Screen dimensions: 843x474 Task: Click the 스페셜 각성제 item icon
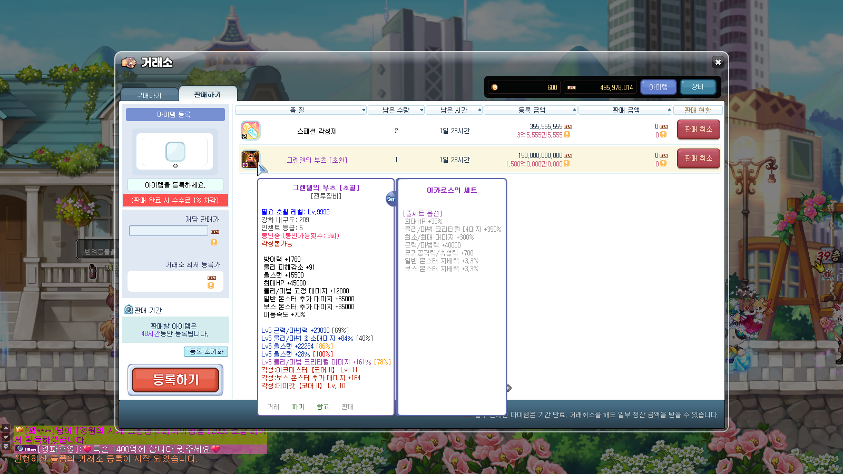(x=250, y=131)
